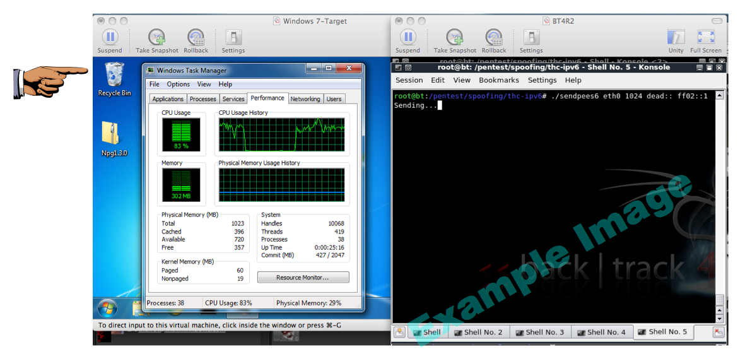Click the Kernel Memory Paged 60 row
Screen dimensions: 745x359
tap(203, 271)
